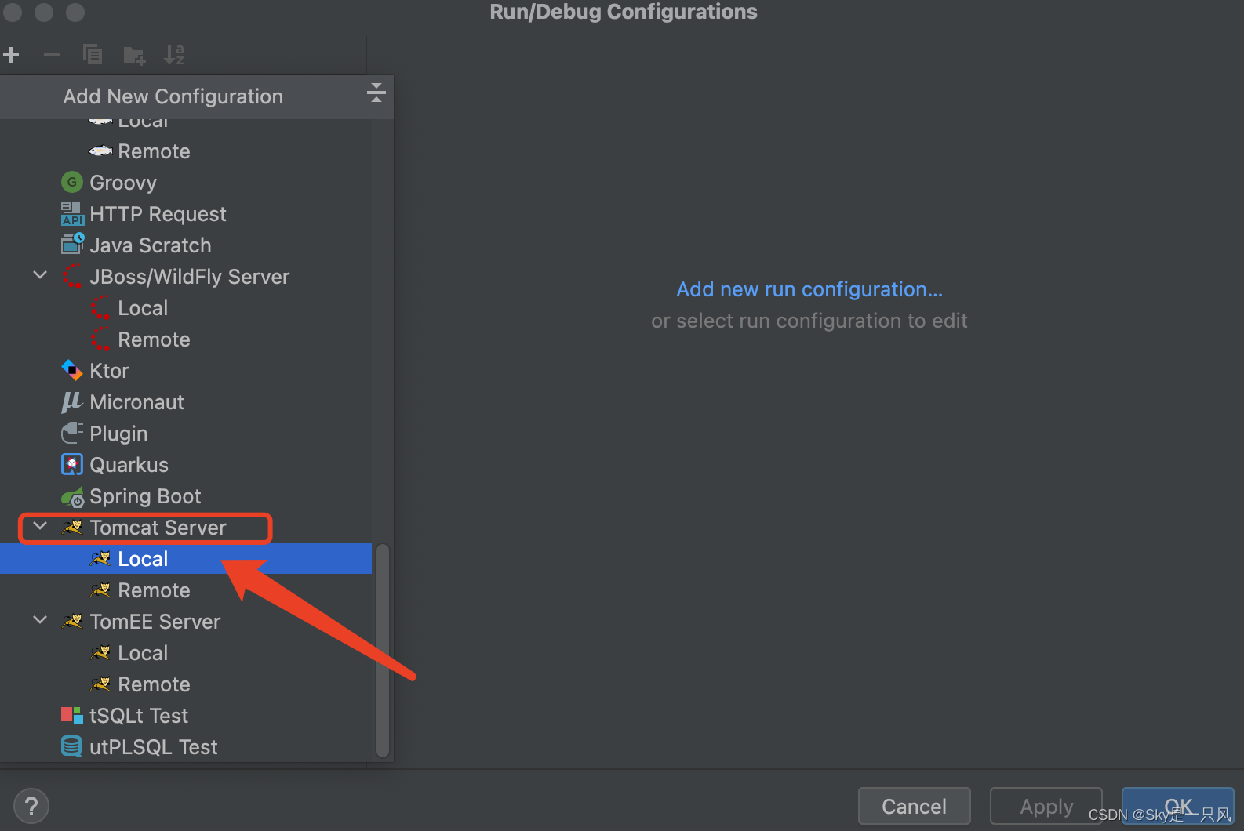
Task: Collapse the Tomcat Server node
Action: (40, 527)
